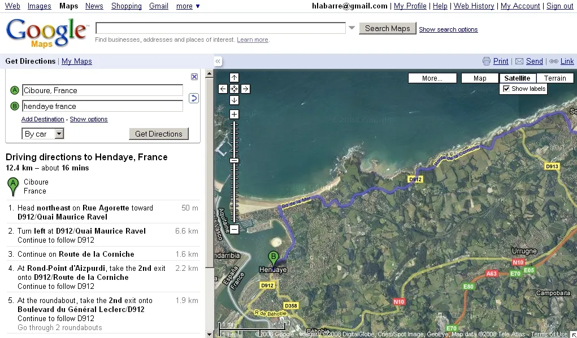Click the Add Destination link
The image size is (577, 338).
click(43, 119)
